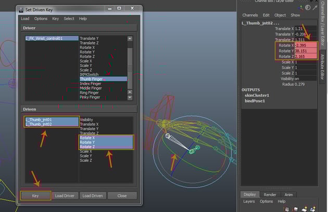Open the Layers menu in layer editor
This screenshot has height=212, width=328.
(249, 201)
